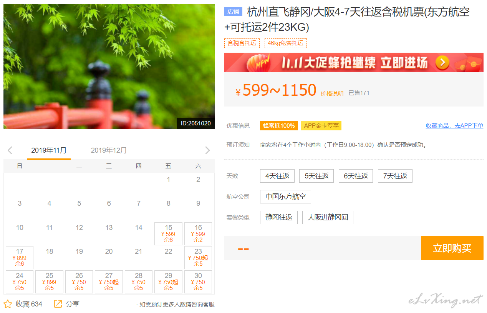Click the ID:2051020 label
The image size is (487, 313).
pyautogui.click(x=196, y=123)
